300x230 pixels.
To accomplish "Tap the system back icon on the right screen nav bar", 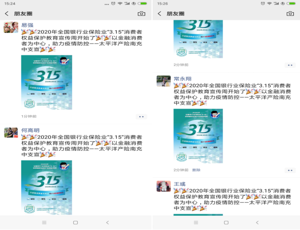I will 257,222.
